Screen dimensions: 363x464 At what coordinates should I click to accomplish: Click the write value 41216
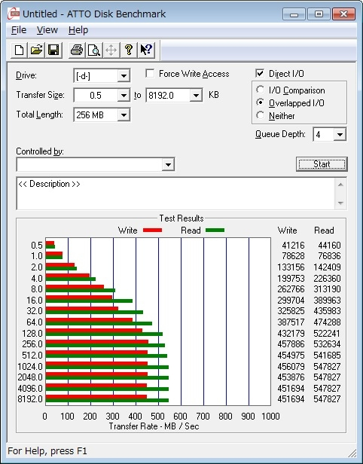tap(293, 246)
